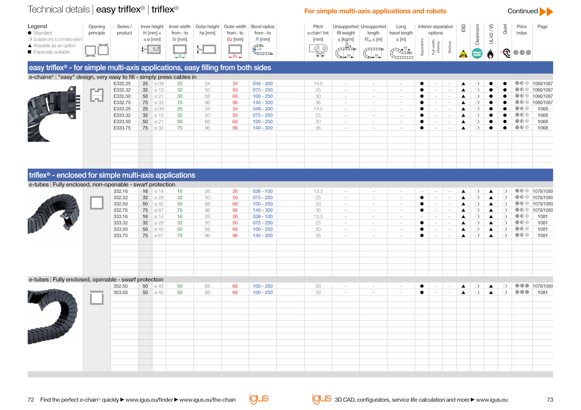Click series E333.50 in the table

tap(122, 122)
